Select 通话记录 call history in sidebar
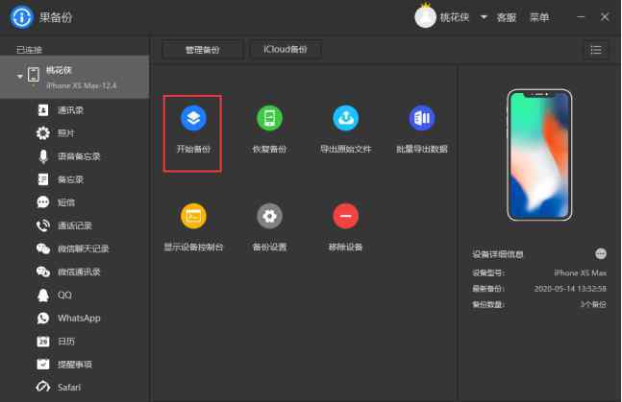The width and height of the screenshot is (622, 402). (x=75, y=225)
